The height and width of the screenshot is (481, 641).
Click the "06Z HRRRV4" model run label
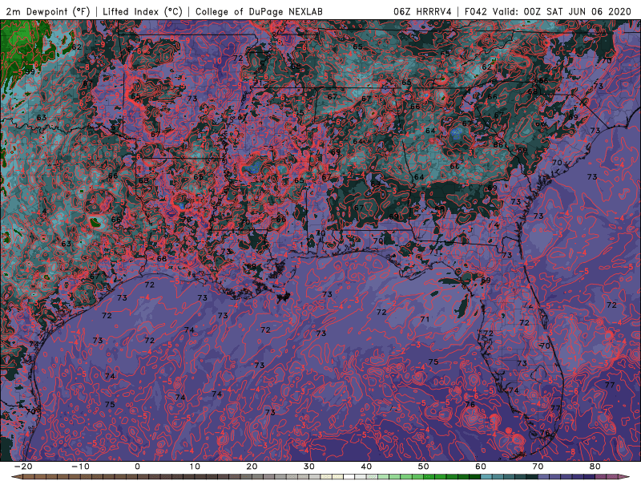422,11
